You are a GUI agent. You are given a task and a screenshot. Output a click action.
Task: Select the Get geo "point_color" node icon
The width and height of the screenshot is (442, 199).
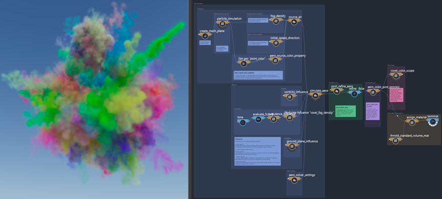[244, 64]
